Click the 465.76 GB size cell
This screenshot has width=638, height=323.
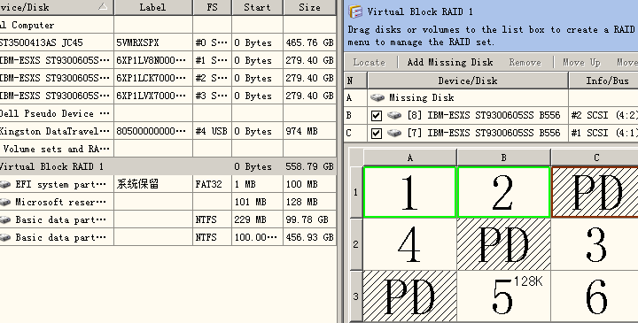coord(309,42)
